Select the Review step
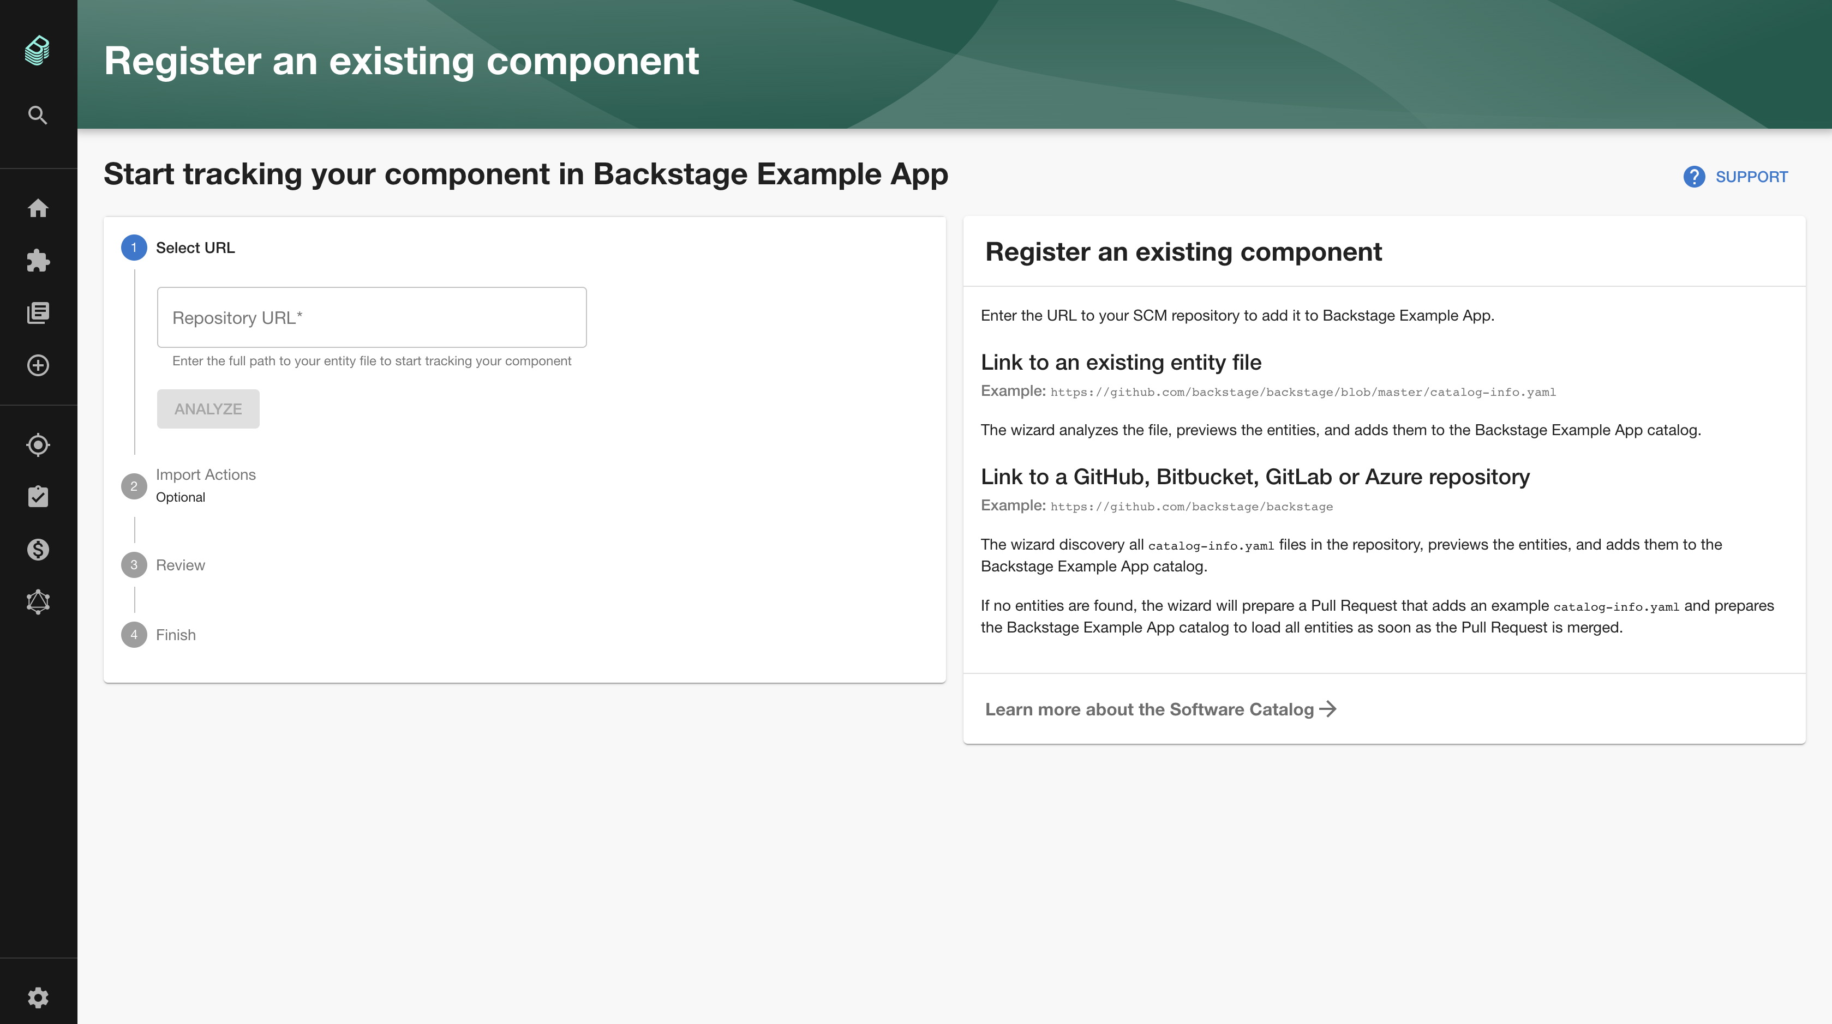This screenshot has height=1024, width=1832. [180, 565]
